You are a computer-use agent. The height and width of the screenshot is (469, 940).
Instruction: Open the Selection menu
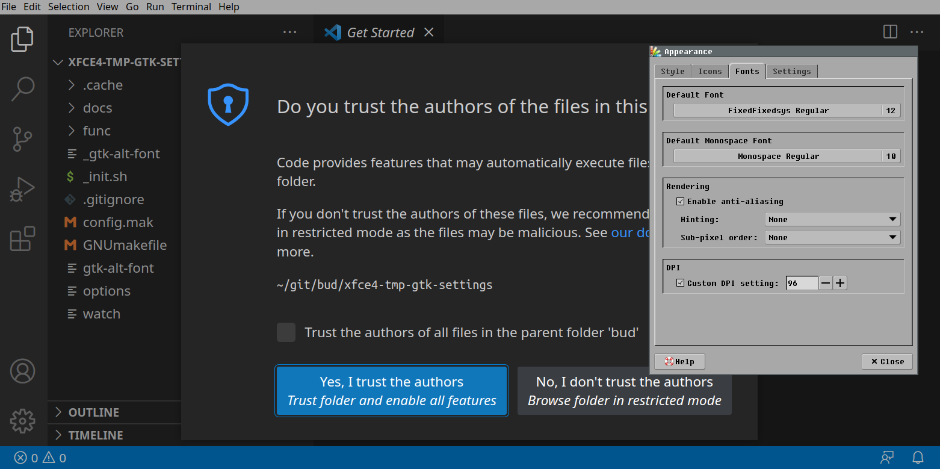(x=69, y=7)
